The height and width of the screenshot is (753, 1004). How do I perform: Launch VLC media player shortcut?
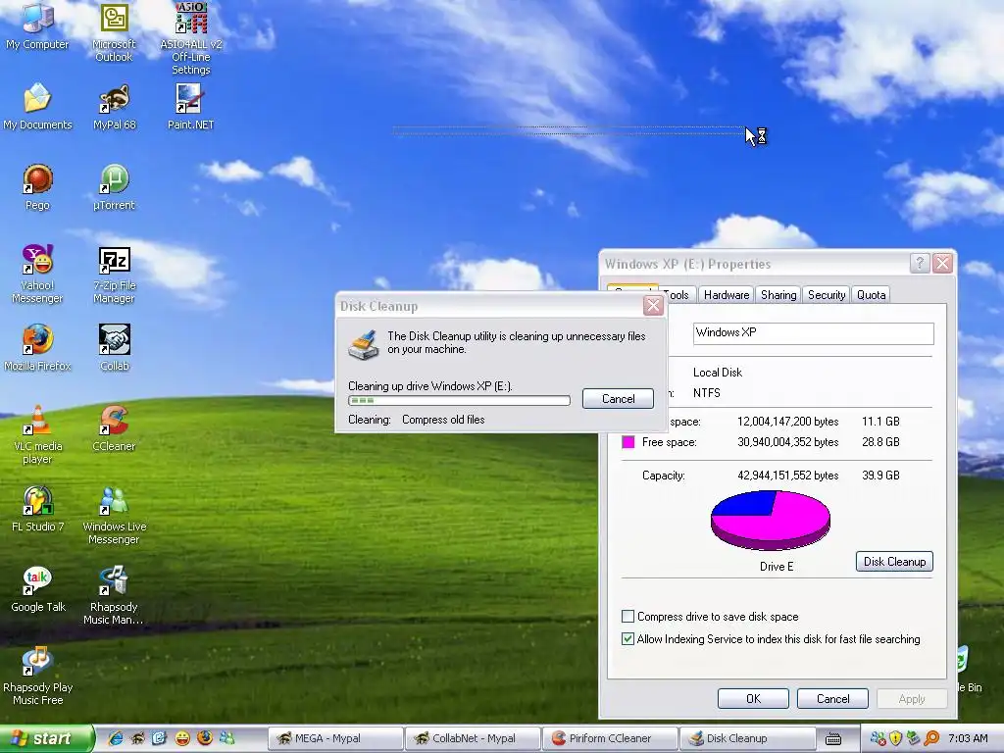[37, 434]
